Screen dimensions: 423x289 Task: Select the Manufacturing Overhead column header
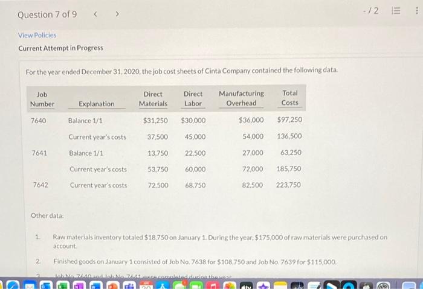[241, 98]
